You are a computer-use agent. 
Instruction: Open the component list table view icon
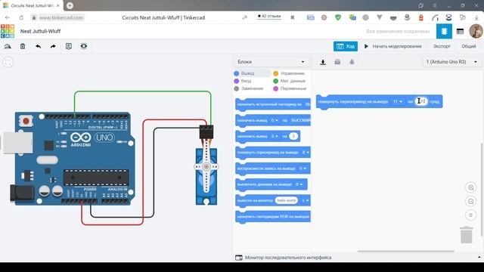pos(460,31)
